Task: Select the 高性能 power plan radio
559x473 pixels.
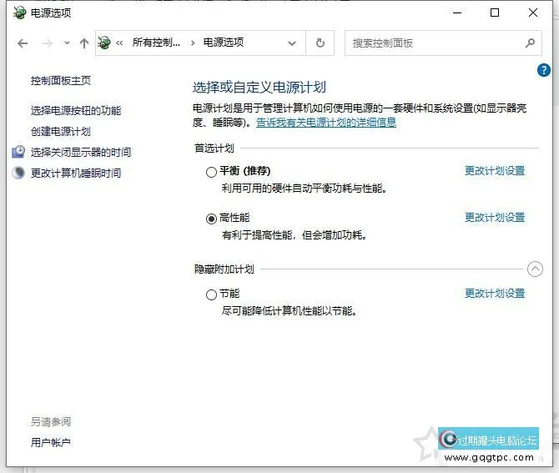Action: 211,219
